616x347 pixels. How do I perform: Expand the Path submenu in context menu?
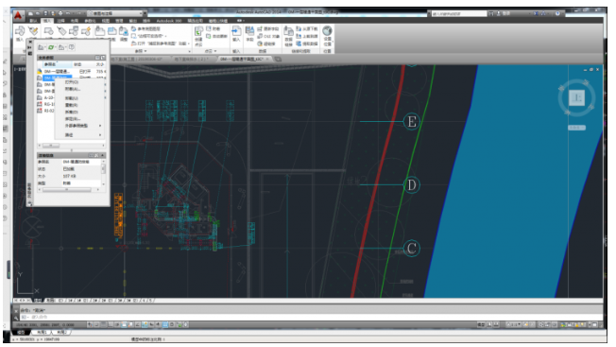tap(83, 135)
